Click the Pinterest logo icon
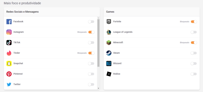The height and width of the screenshot is (92, 203). pyautogui.click(x=9, y=74)
